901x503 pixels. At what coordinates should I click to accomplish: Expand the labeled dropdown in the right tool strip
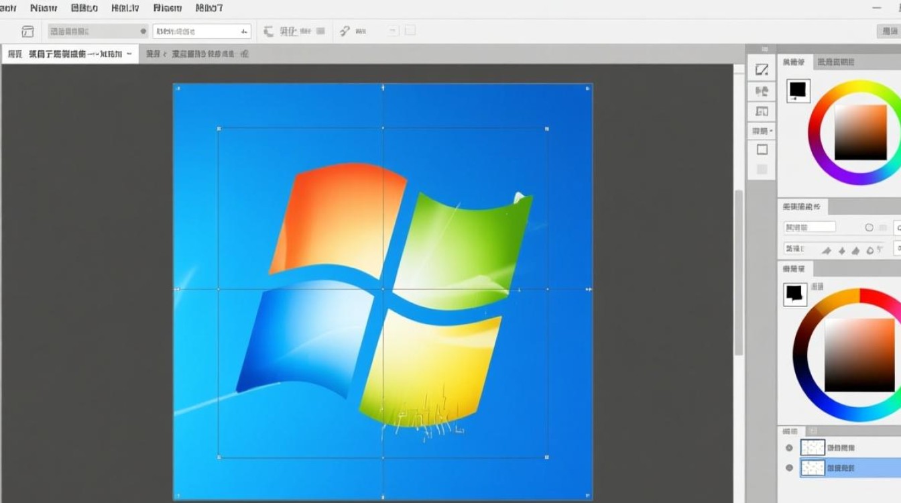[762, 131]
